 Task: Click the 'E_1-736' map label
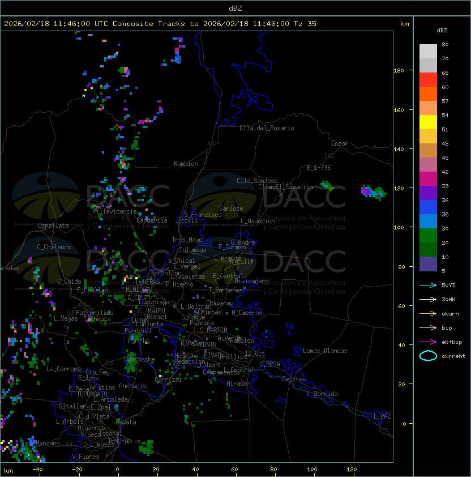319,168
